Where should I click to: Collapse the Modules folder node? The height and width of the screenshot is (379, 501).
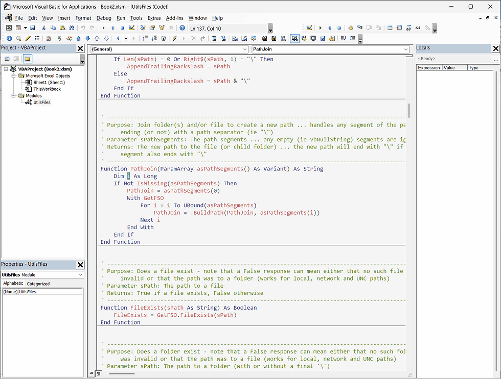pyautogui.click(x=13, y=95)
